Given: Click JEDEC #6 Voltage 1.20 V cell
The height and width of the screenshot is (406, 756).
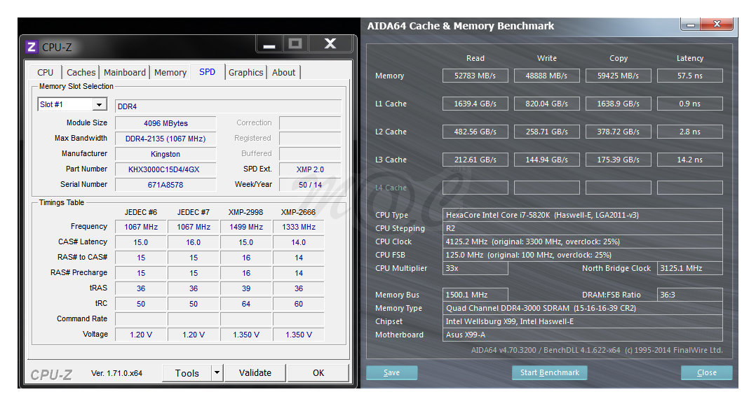Looking at the screenshot, I should coord(141,335).
